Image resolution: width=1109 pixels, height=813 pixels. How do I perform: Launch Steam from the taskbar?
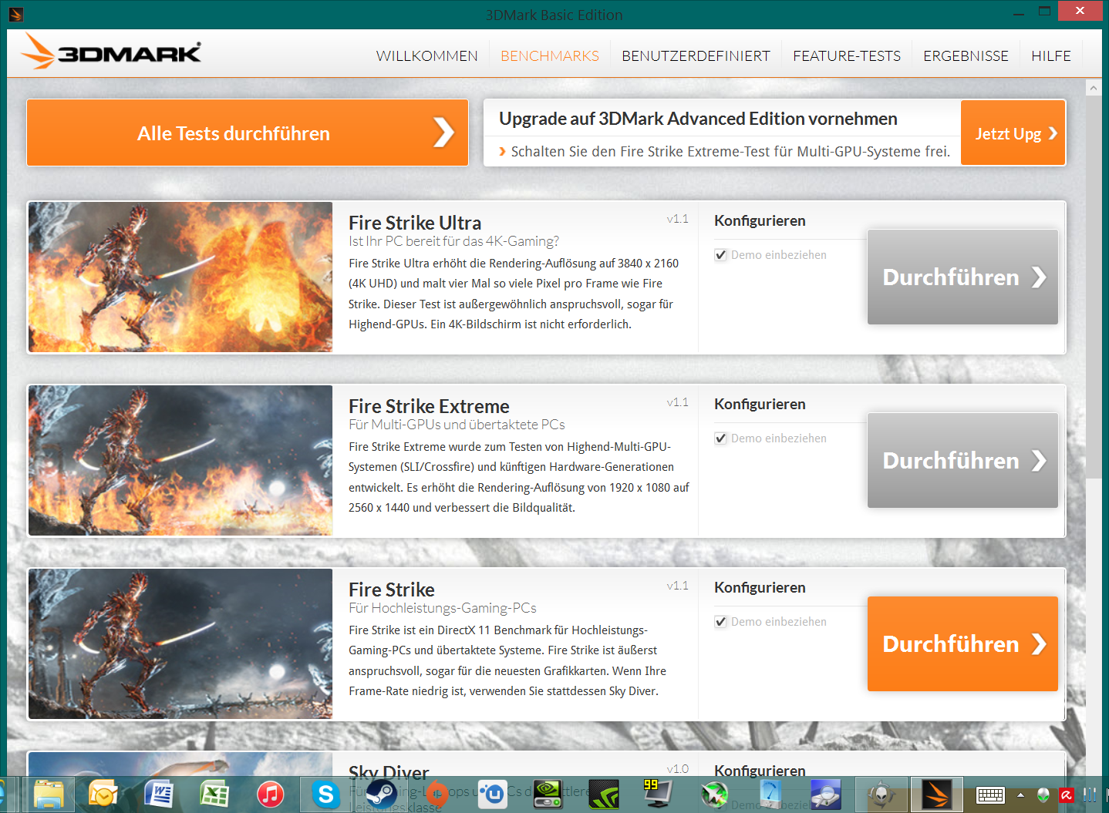pyautogui.click(x=381, y=795)
